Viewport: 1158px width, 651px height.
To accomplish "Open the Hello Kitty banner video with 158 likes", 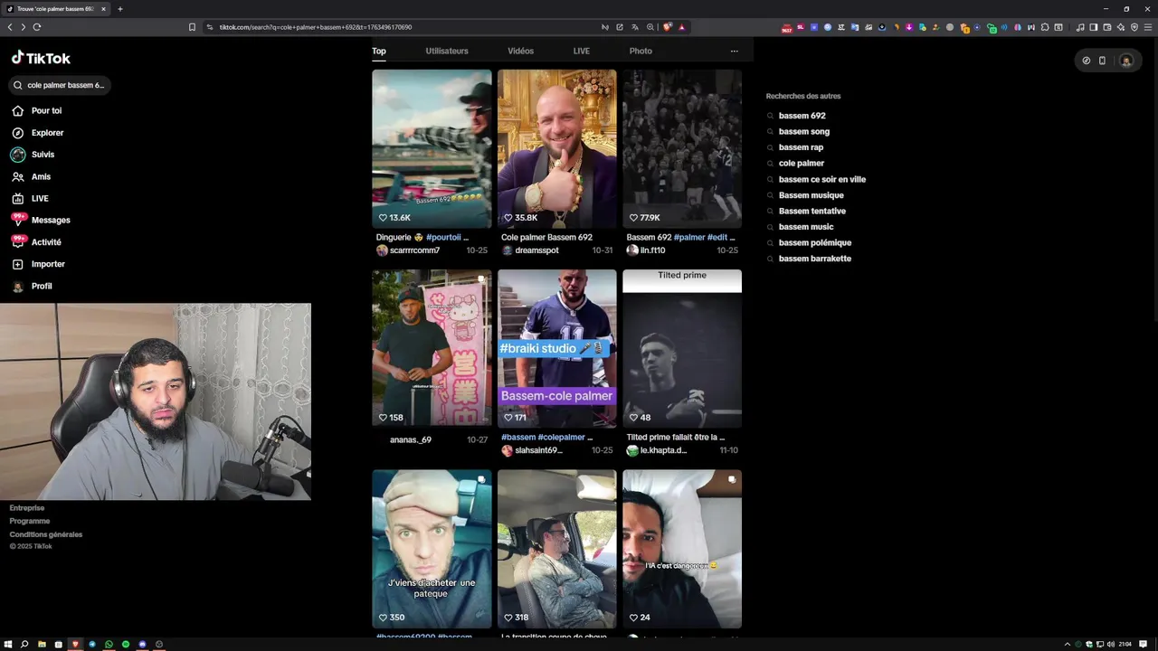I will [x=432, y=348].
